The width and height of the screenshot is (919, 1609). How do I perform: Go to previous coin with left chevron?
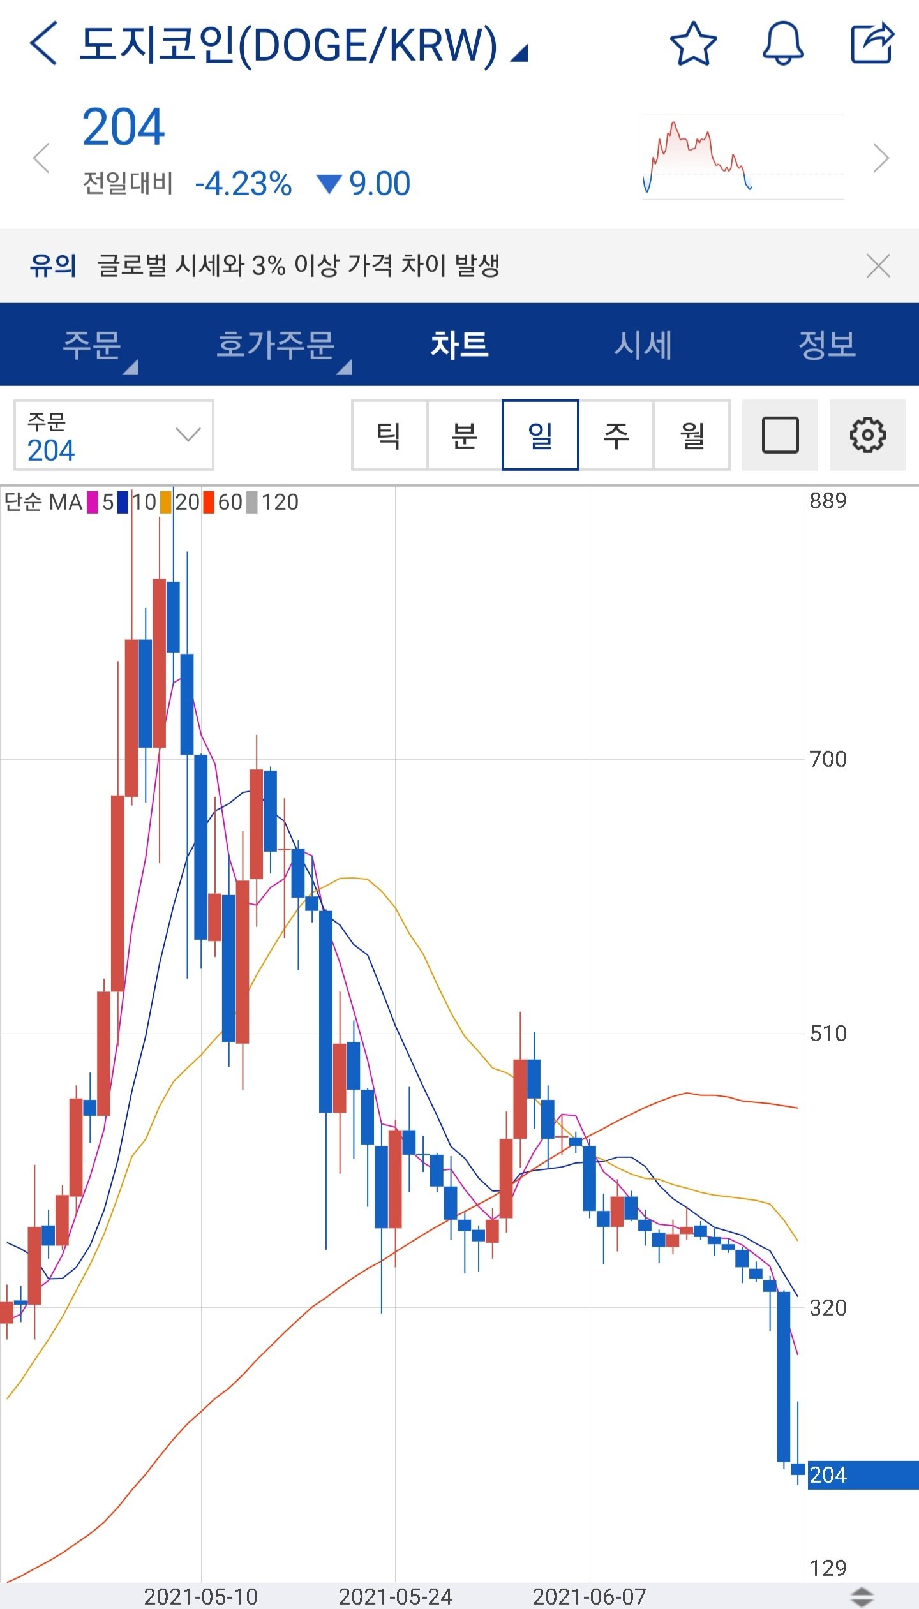click(x=41, y=158)
